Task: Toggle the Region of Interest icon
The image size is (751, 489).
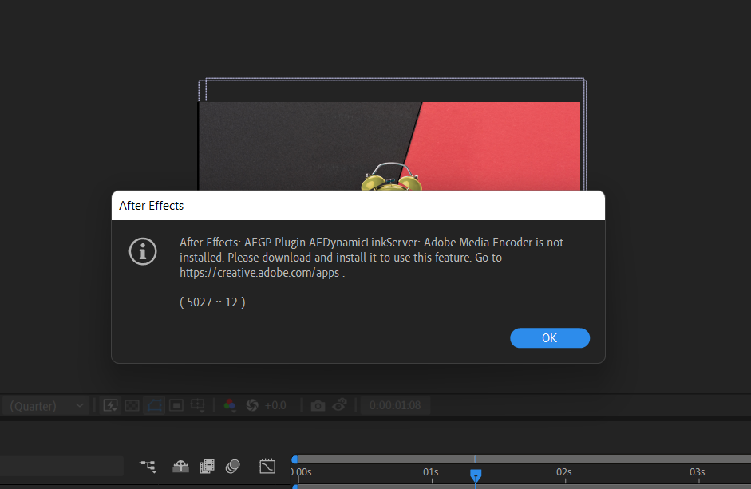Action: point(176,406)
